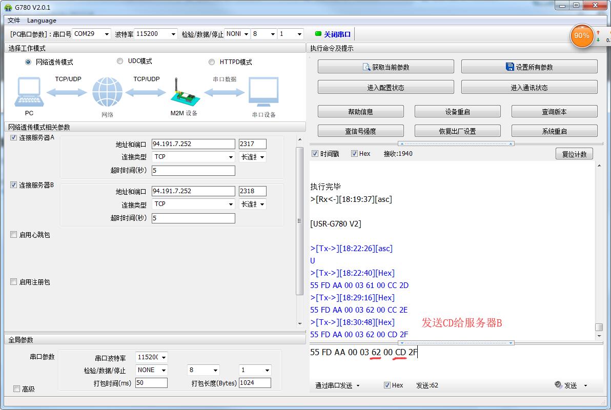
Task: Select the UDC模式 radio button
Action: 120,61
